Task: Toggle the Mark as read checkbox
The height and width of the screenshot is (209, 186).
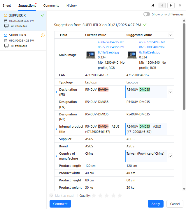Action: [x=52, y=196]
